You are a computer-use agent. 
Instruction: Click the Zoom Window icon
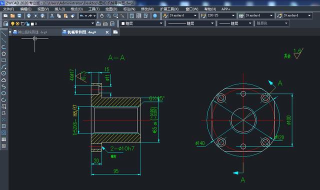[x=115, y=15]
